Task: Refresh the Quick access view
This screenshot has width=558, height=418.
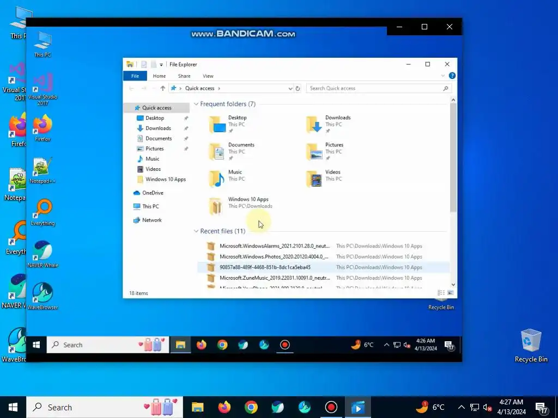Action: (298, 89)
